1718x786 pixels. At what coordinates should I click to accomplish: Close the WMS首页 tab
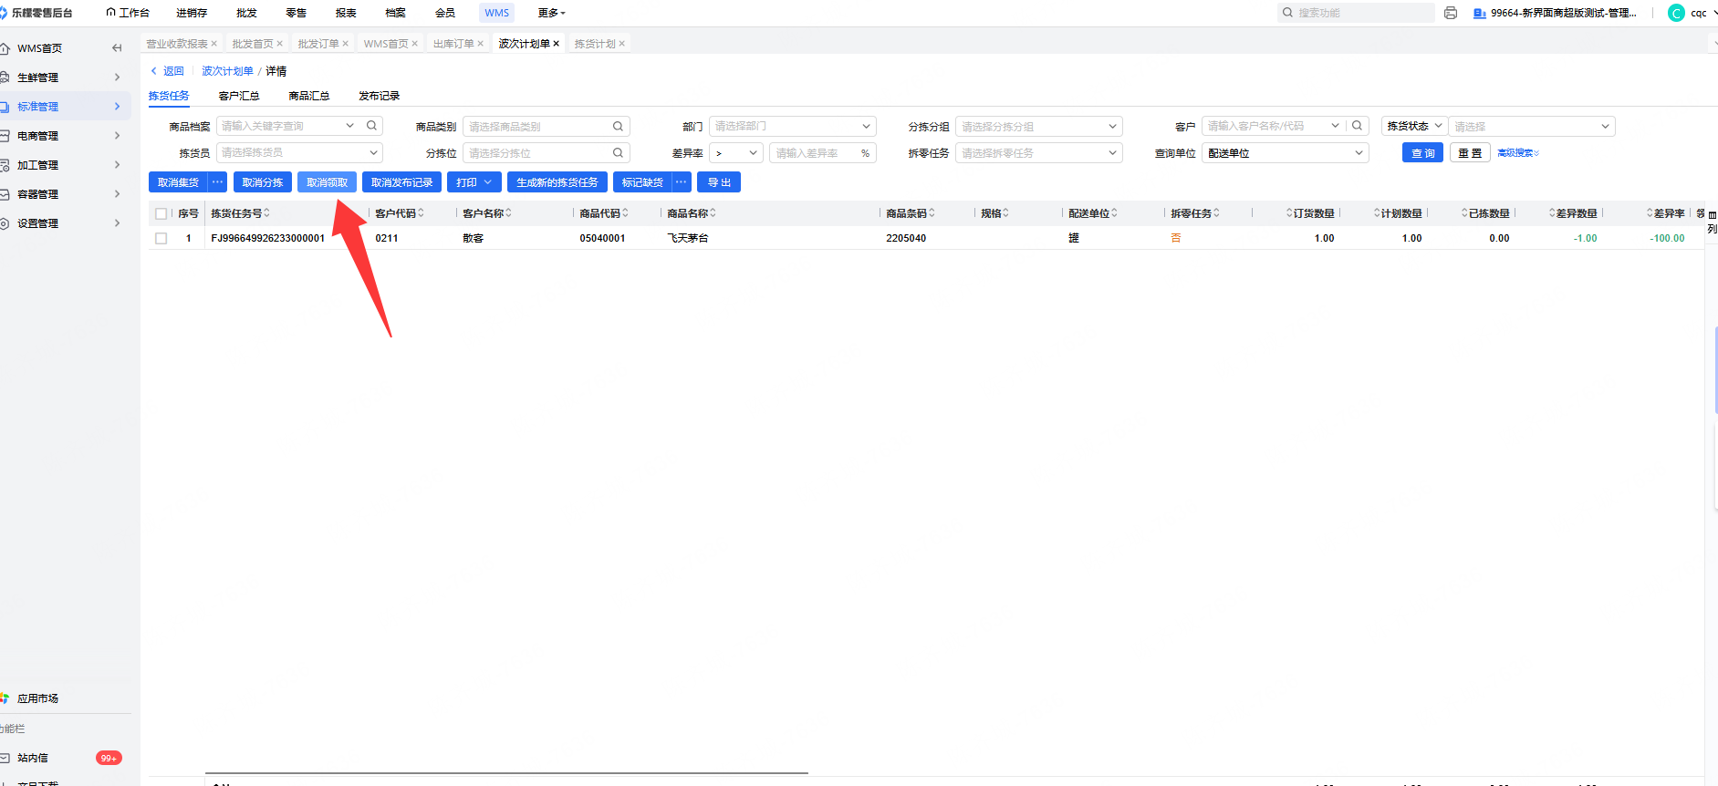point(414,44)
